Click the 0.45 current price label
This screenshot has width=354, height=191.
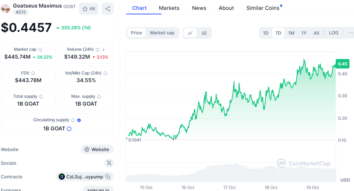click(x=343, y=64)
